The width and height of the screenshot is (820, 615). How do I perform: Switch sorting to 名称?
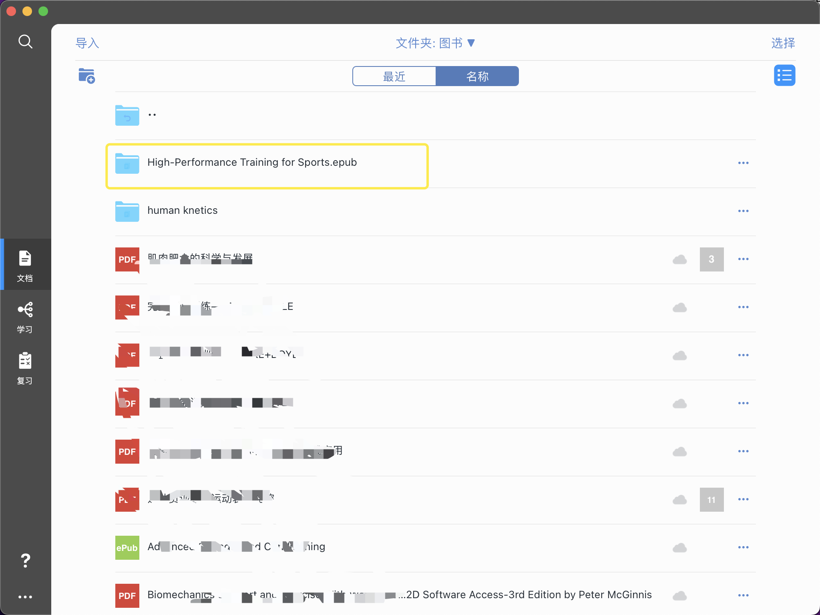477,76
